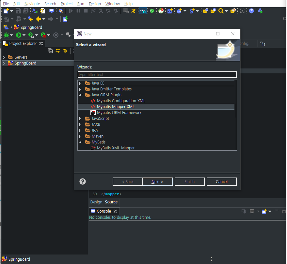Click the Search magnifier toolbar icon
The height and width of the screenshot is (264, 287).
click(x=221, y=11)
